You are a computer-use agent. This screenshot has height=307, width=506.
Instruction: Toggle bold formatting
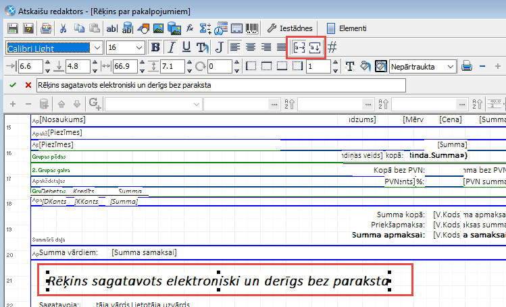[x=155, y=47]
